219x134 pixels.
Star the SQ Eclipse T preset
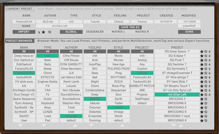pyautogui.click(x=202, y=56)
